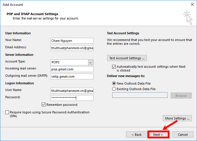Focus the Incoming mail server field
The image size is (197, 141).
pyautogui.click(x=72, y=69)
